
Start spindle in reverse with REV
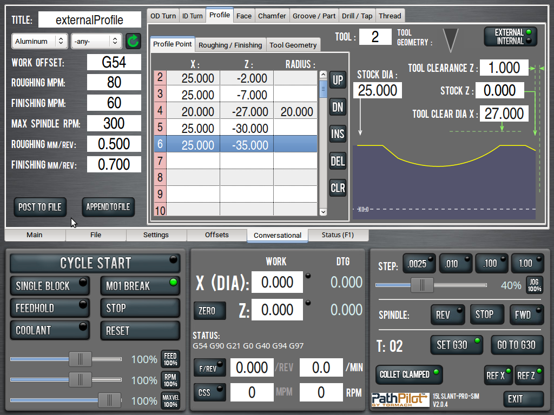pyautogui.click(x=447, y=315)
